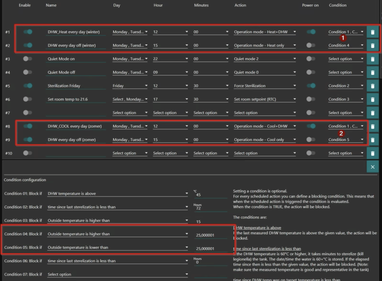
Task: Delete the Quiet Mode off schedule row
Action: pos(372,73)
